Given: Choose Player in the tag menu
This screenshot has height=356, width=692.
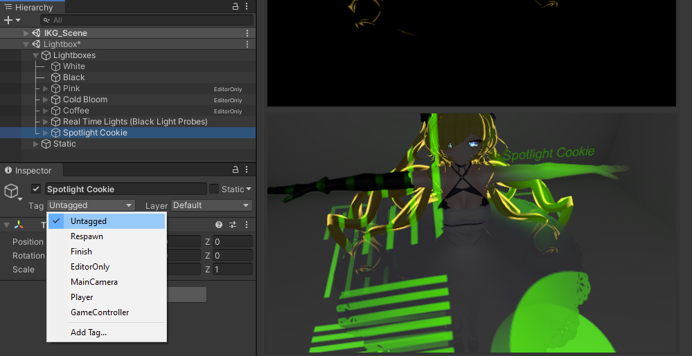Looking at the screenshot, I should click(x=107, y=297).
